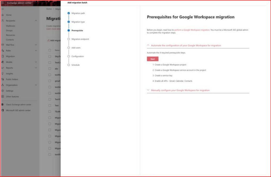Open Resources under Recipients
Viewport: 271px width, 177px height.
coord(10,35)
